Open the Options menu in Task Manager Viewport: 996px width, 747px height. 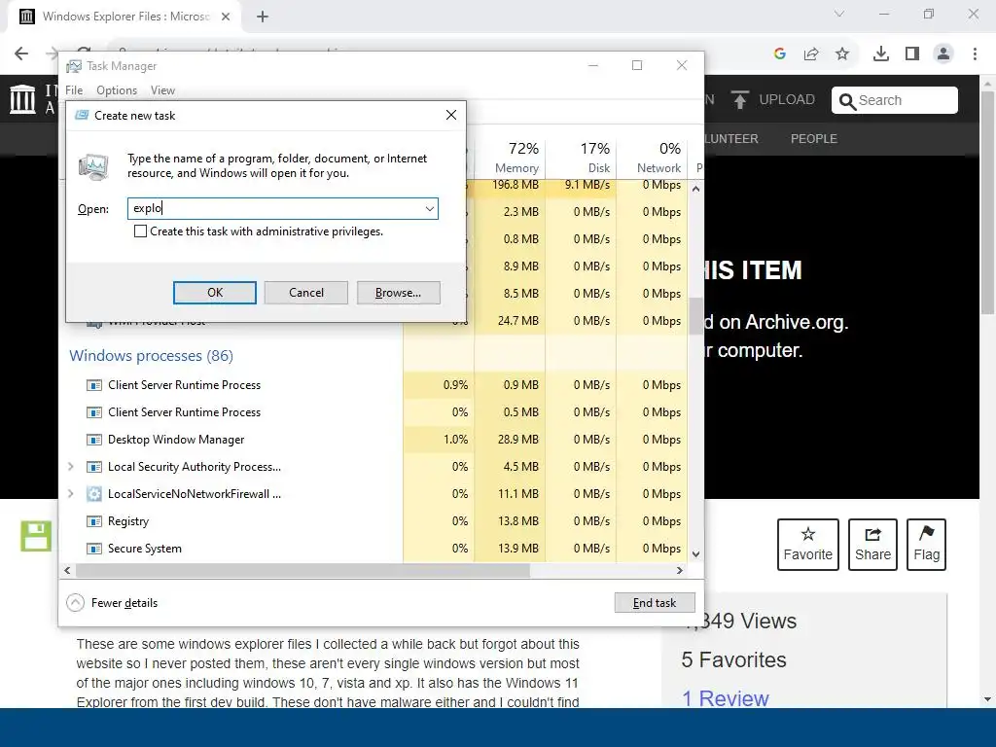click(117, 90)
